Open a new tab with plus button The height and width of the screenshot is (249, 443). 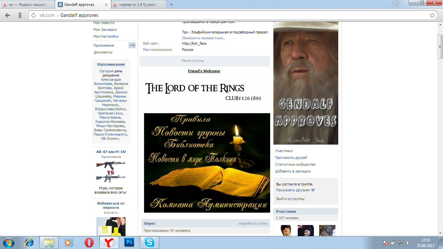pyautogui.click(x=172, y=5)
